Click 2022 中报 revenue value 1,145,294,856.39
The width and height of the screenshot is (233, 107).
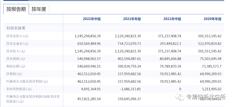point(88,51)
